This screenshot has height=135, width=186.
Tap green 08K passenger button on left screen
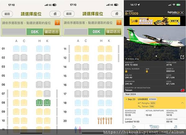(x=35, y=32)
